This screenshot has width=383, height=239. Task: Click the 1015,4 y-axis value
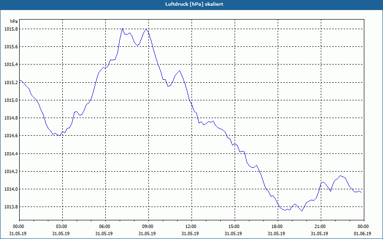(11, 65)
